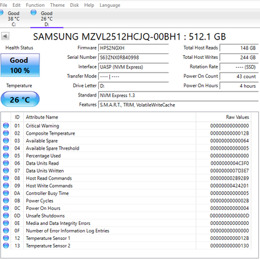Image resolution: width=260 pixels, height=260 pixels.
Task: Click the status orb for Host Read Commands
Action: pyautogui.click(x=6, y=178)
